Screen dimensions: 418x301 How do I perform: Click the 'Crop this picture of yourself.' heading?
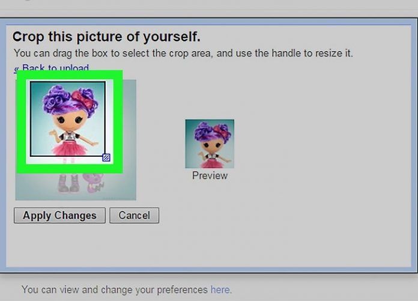(106, 37)
